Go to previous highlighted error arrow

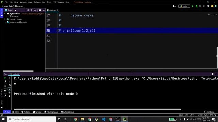coord(214,14)
